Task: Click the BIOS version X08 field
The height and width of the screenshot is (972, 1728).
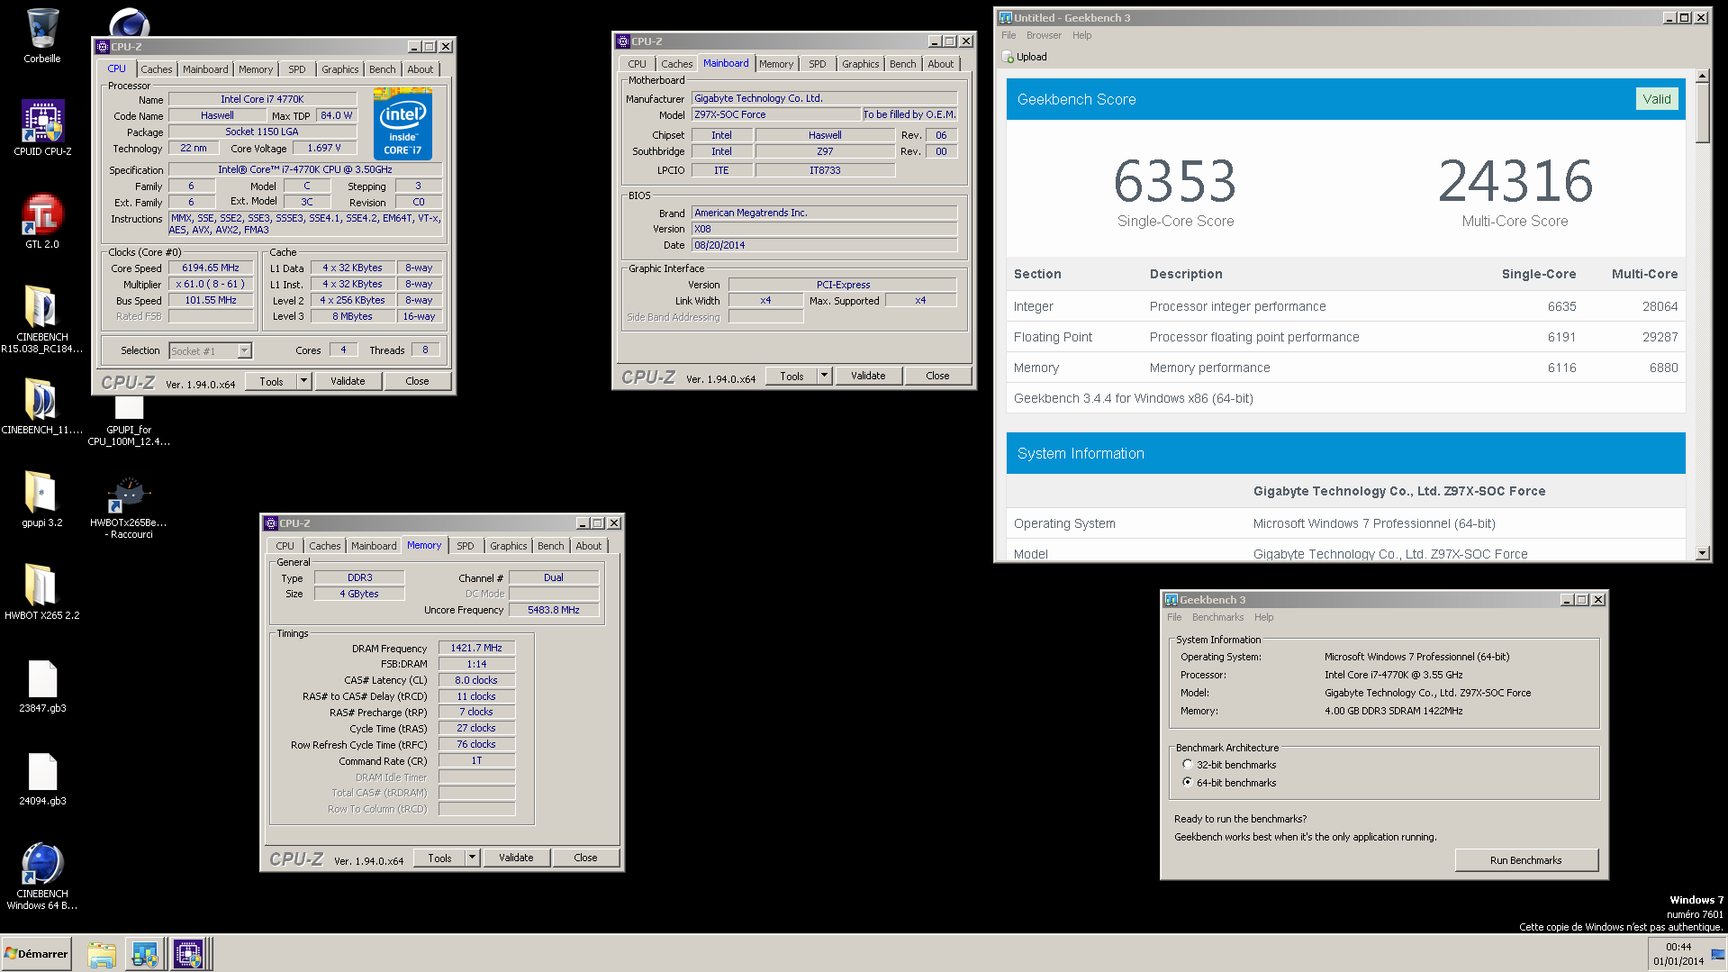Action: pos(824,229)
